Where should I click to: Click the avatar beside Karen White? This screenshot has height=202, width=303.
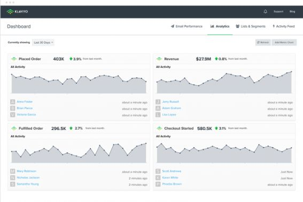tap(158, 177)
